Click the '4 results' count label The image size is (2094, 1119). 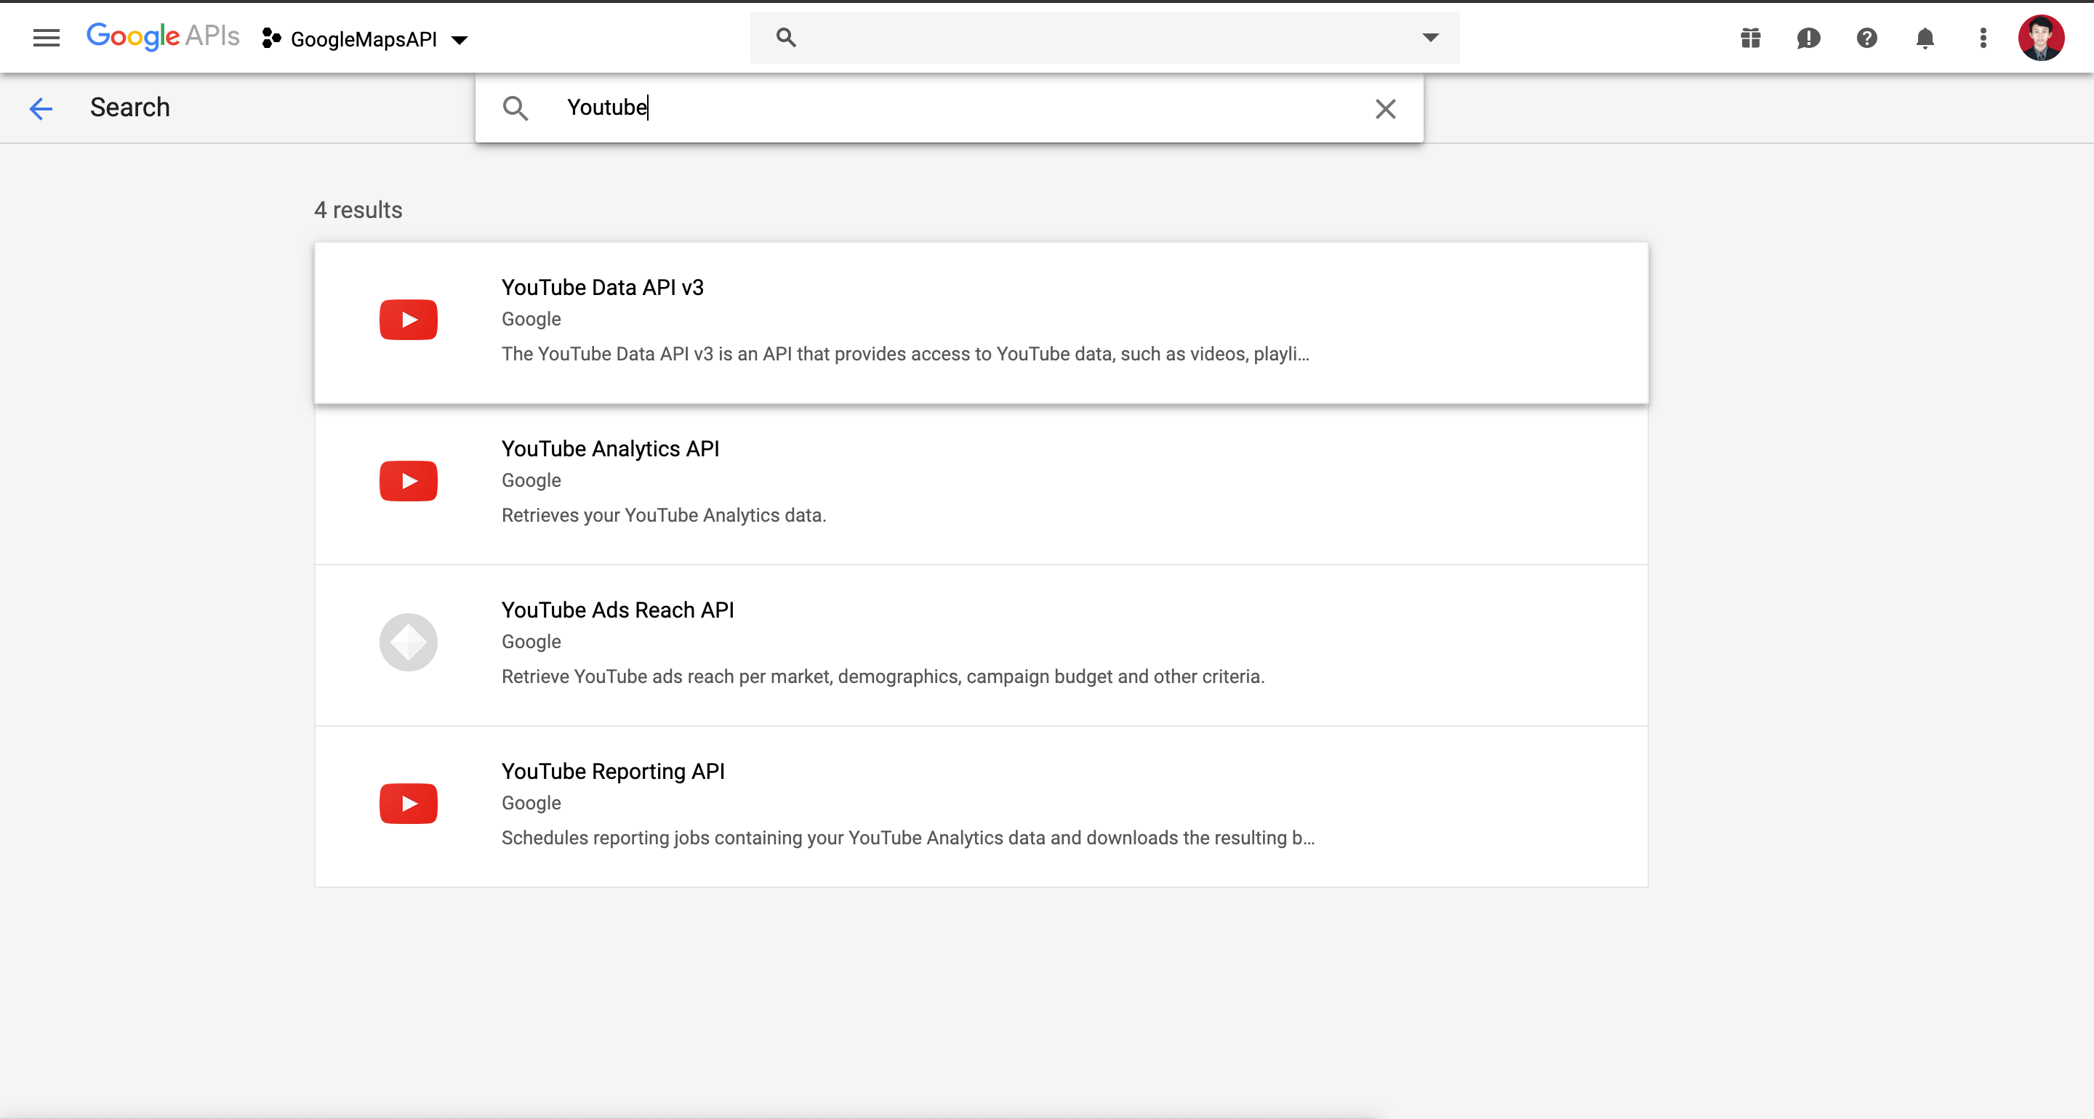coord(358,210)
